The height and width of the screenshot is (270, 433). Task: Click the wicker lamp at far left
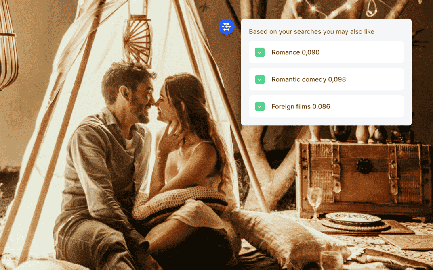[x=8, y=52]
